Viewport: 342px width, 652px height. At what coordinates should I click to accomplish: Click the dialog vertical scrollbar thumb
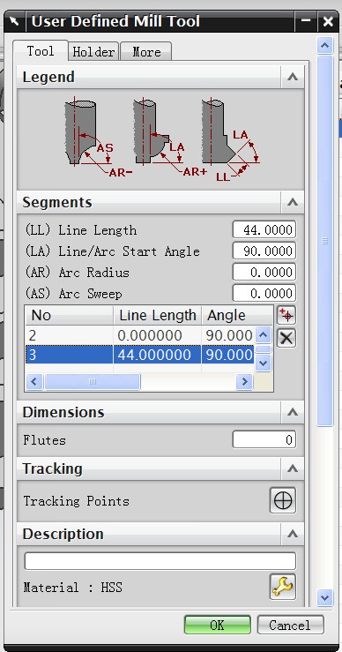(324, 240)
